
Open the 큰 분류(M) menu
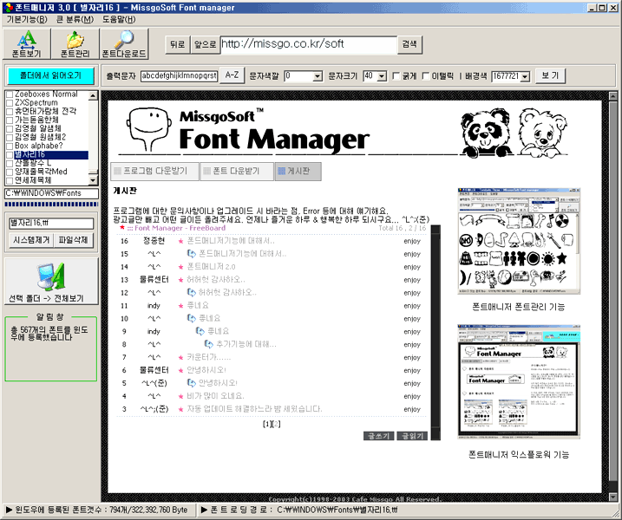[x=75, y=19]
